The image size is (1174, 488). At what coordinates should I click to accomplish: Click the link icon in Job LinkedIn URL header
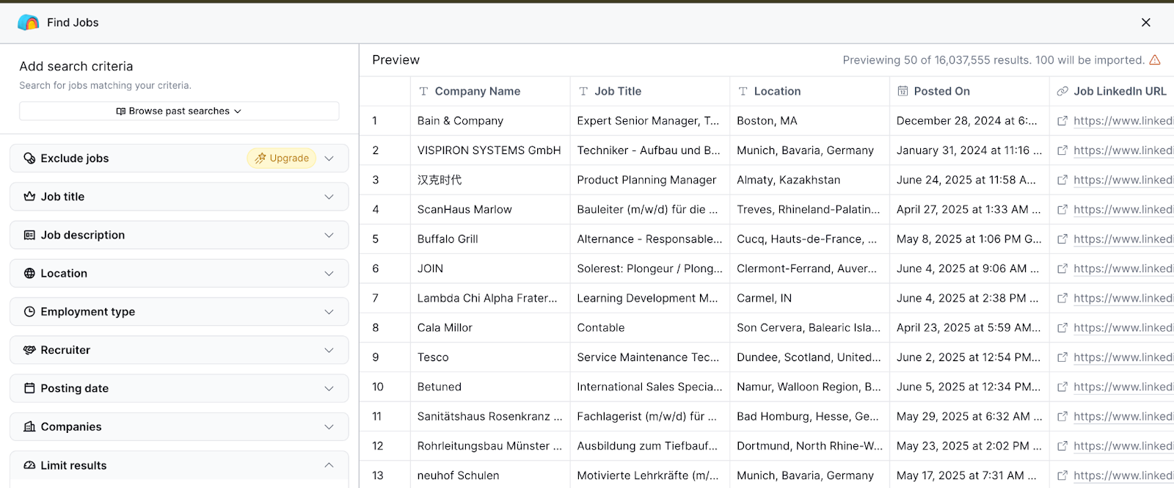tap(1062, 91)
